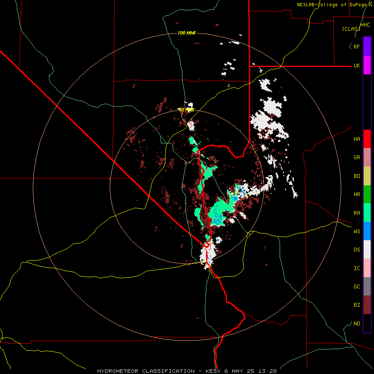The height and width of the screenshot is (374, 374).
Task: Click the 100 NMI range ring label
Action: (x=187, y=33)
